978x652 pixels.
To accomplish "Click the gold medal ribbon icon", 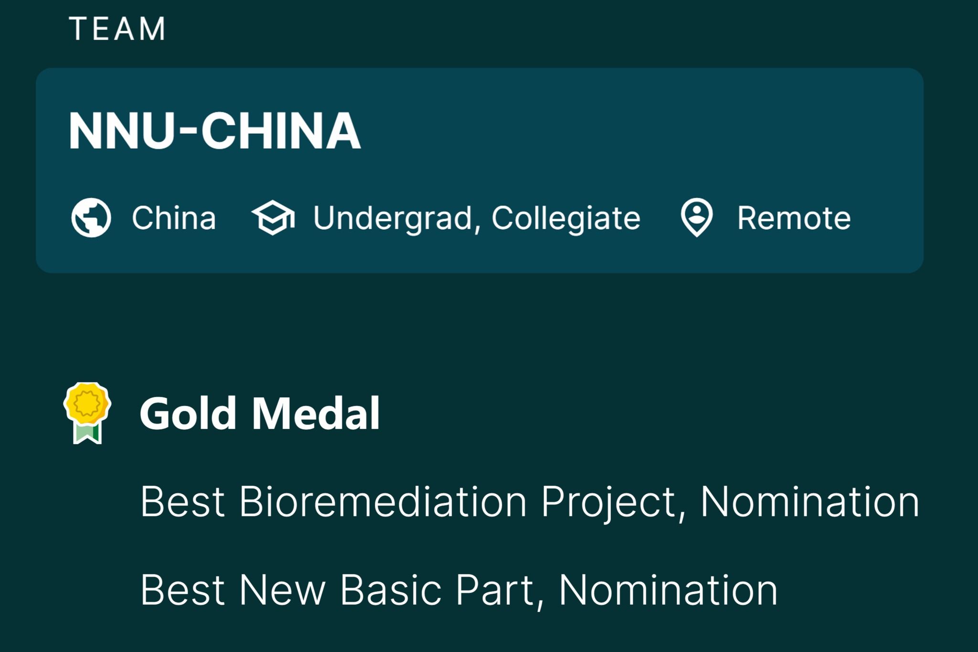I will 87,413.
